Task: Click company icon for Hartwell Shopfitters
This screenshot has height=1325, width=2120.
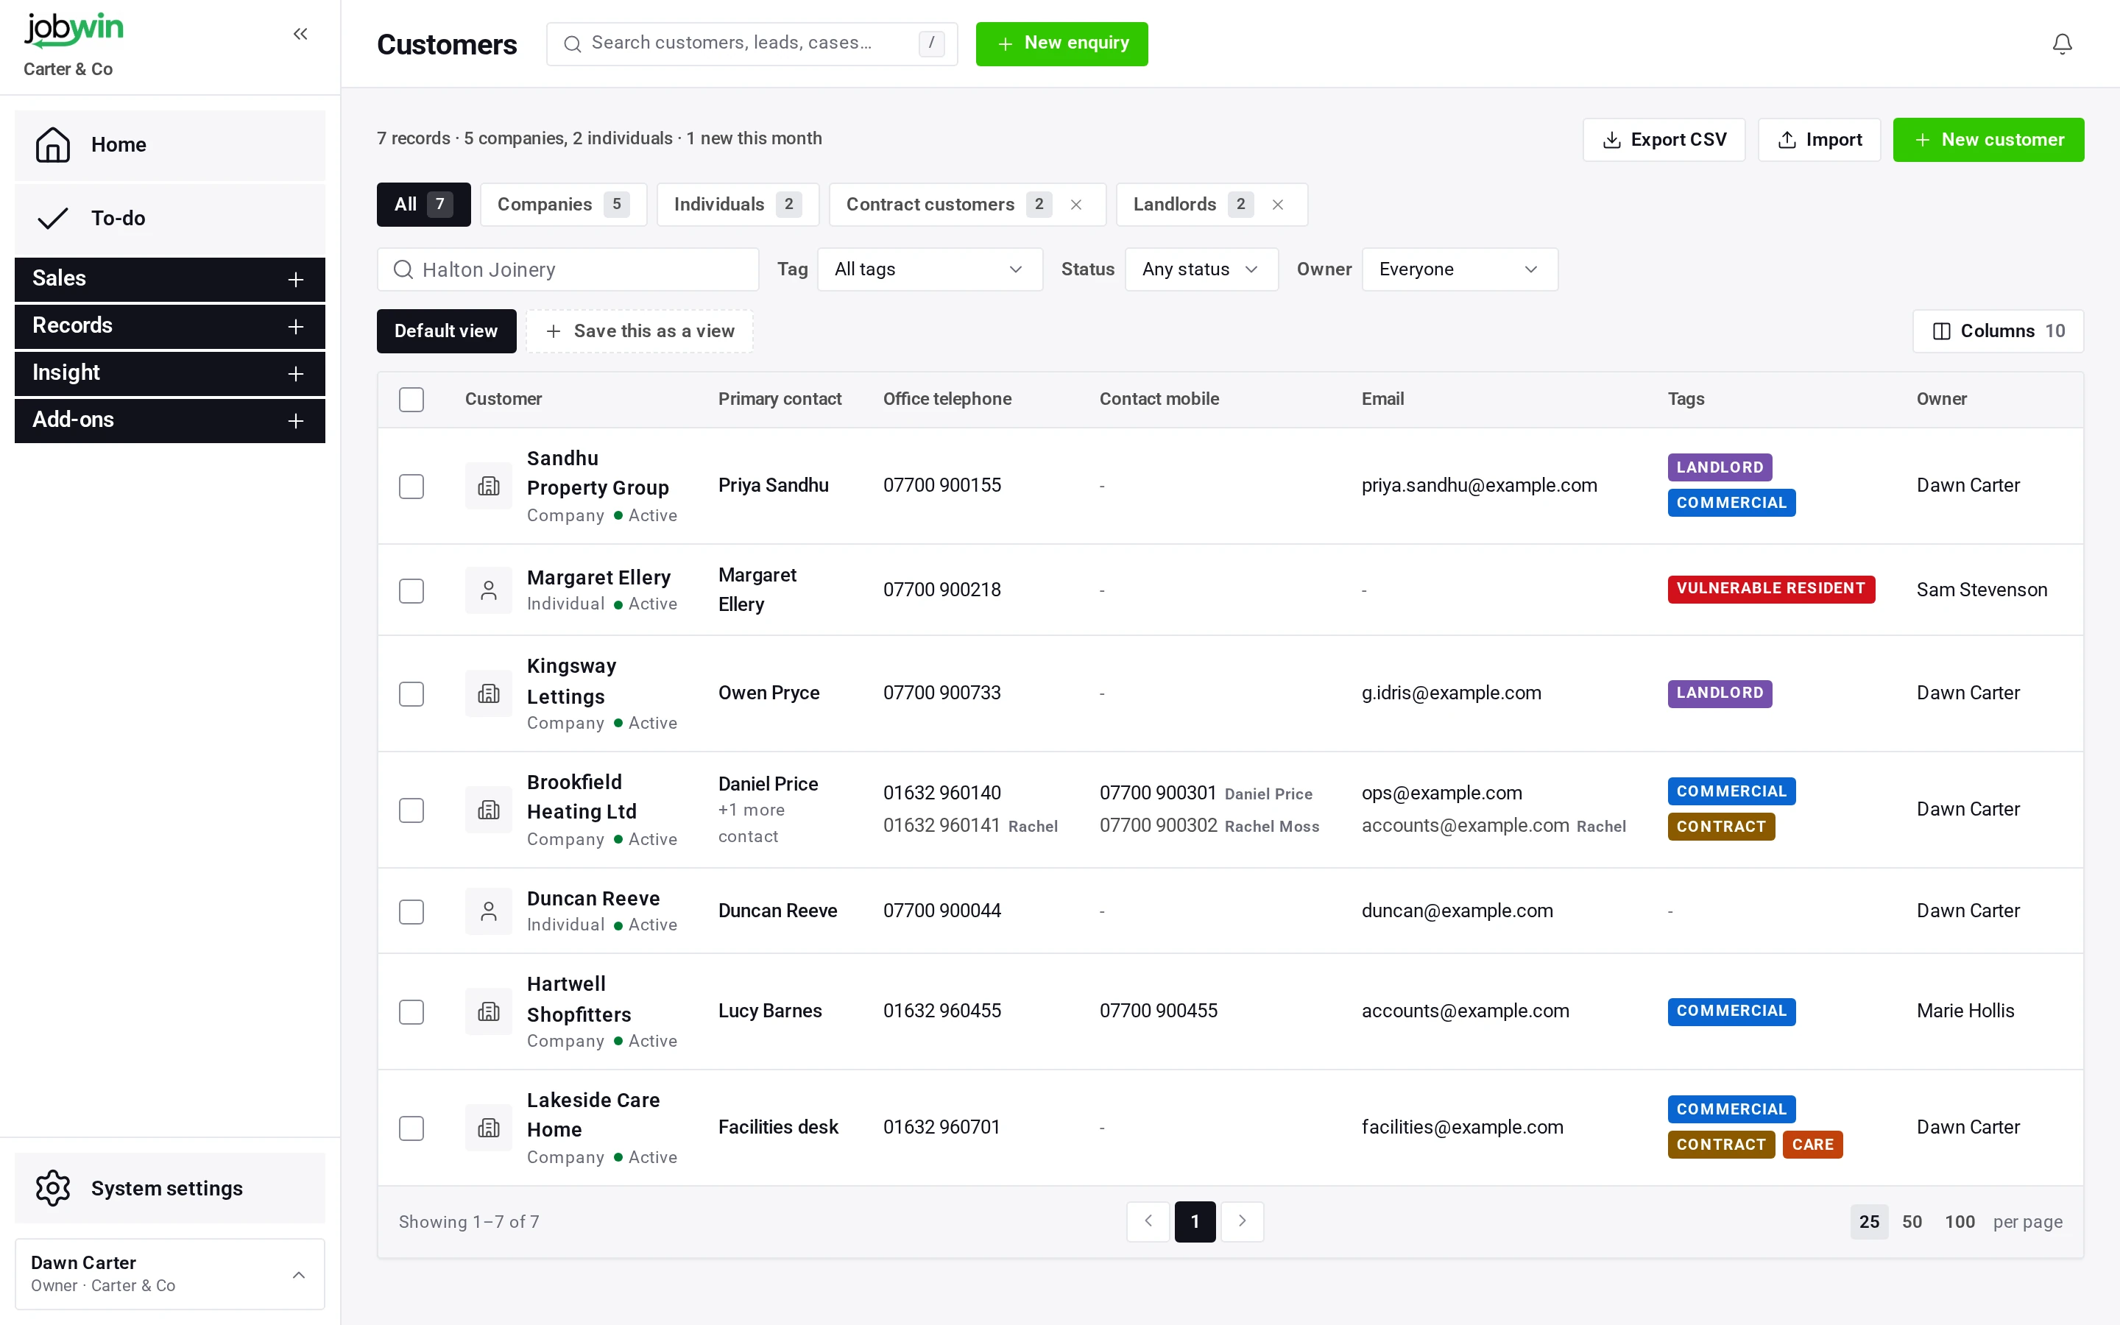Action: click(x=489, y=1011)
